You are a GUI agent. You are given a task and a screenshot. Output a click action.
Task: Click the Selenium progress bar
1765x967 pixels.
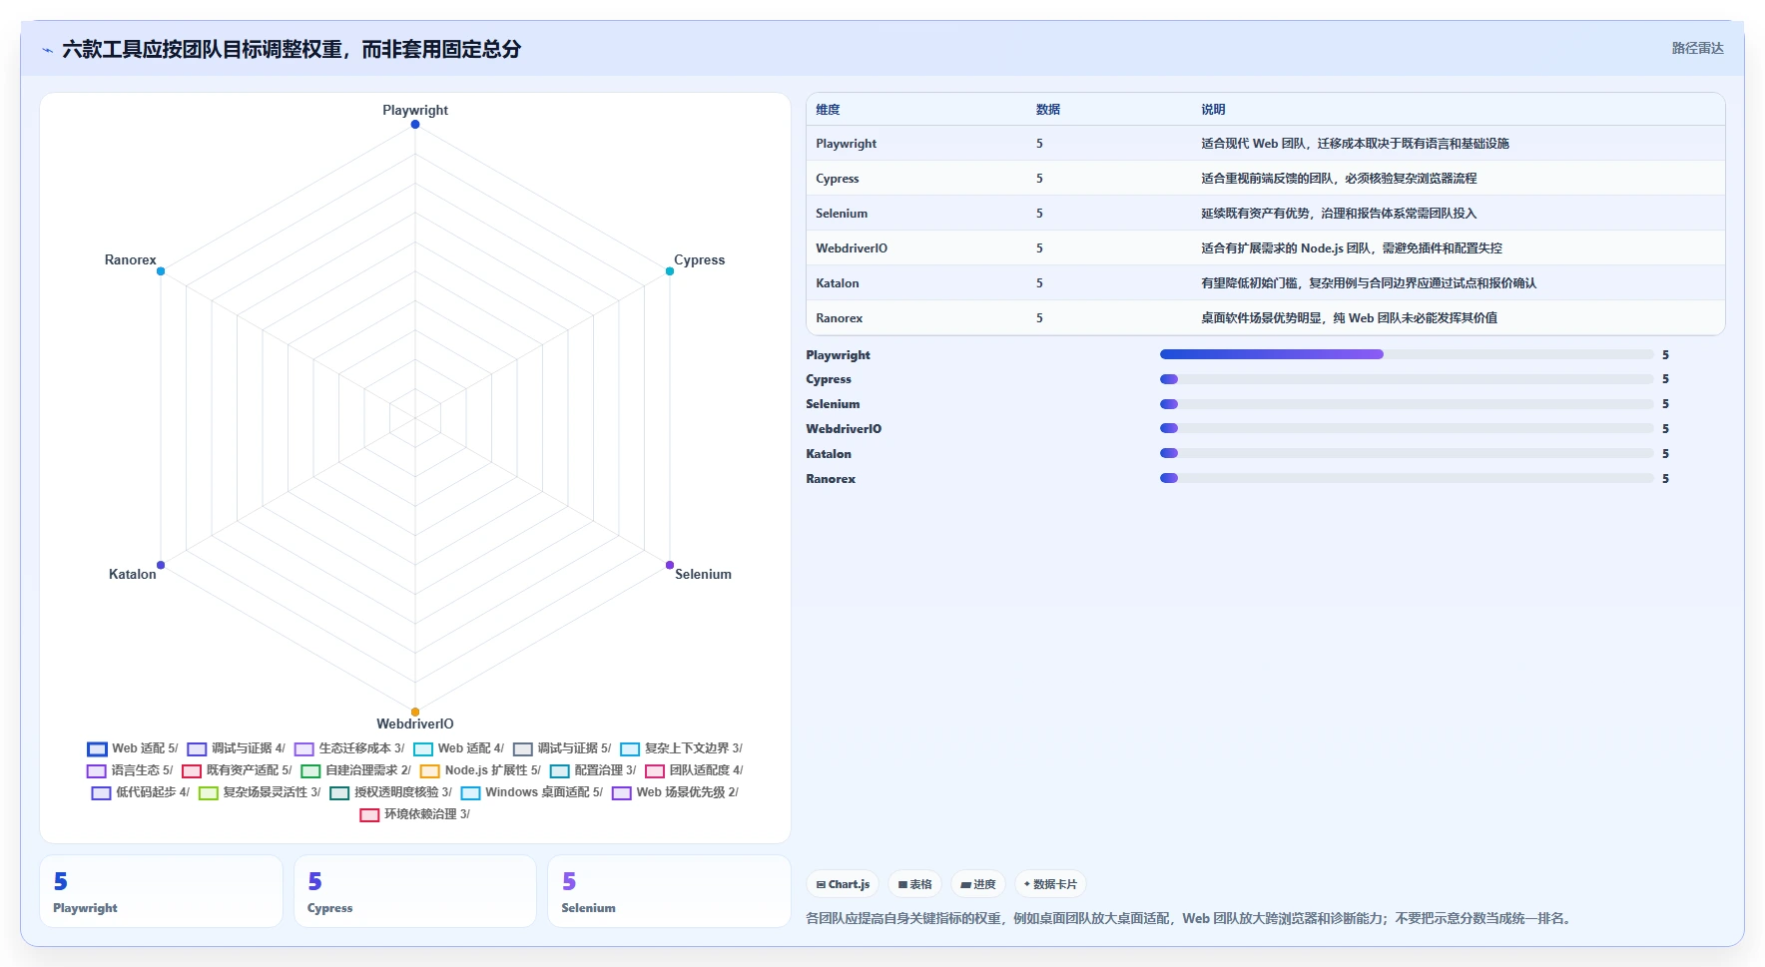coord(1407,404)
